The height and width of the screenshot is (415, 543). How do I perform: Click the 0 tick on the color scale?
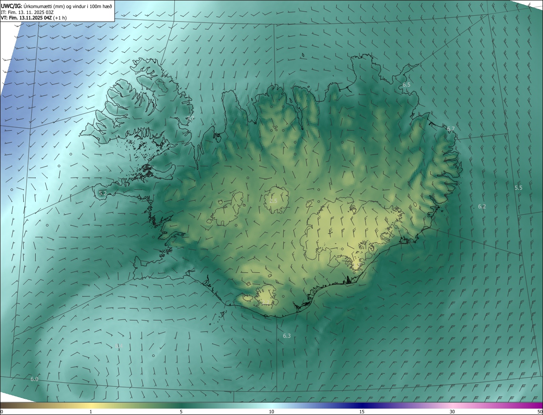[x=2, y=412]
